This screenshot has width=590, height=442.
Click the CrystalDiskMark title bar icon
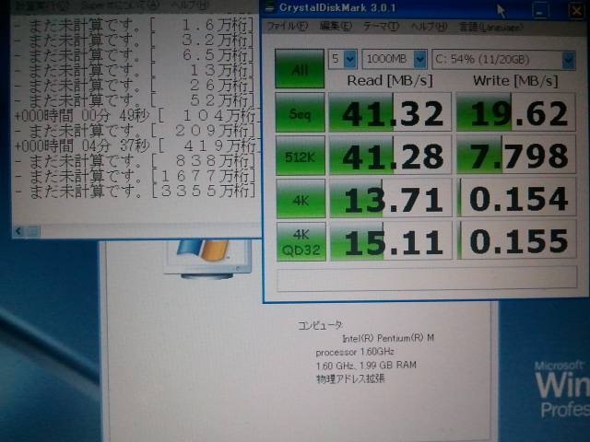[x=269, y=7]
